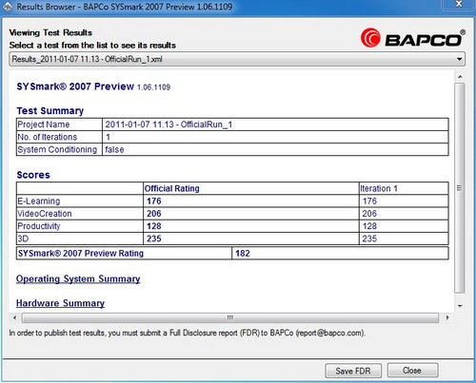Open the Hardware Summary link
Viewport: 476px width, 383px height.
(60, 303)
